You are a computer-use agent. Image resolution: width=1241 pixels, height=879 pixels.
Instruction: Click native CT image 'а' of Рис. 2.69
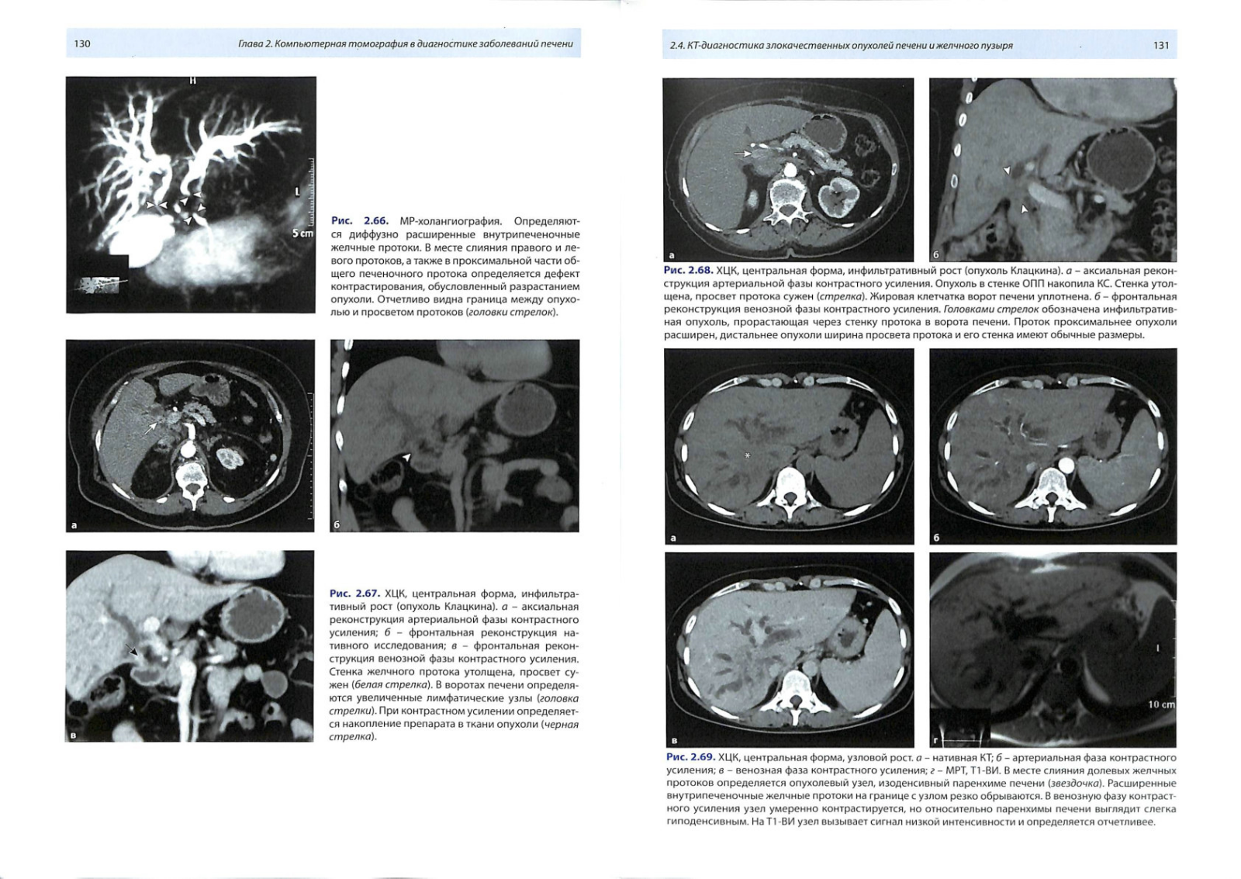coord(789,446)
